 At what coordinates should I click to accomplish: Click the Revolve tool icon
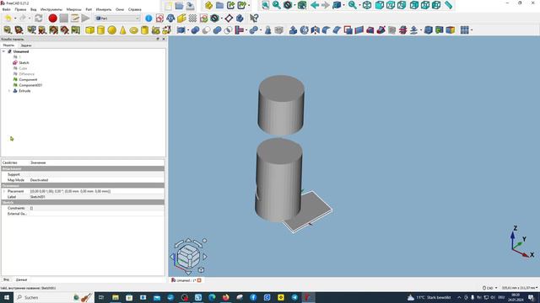304,30
